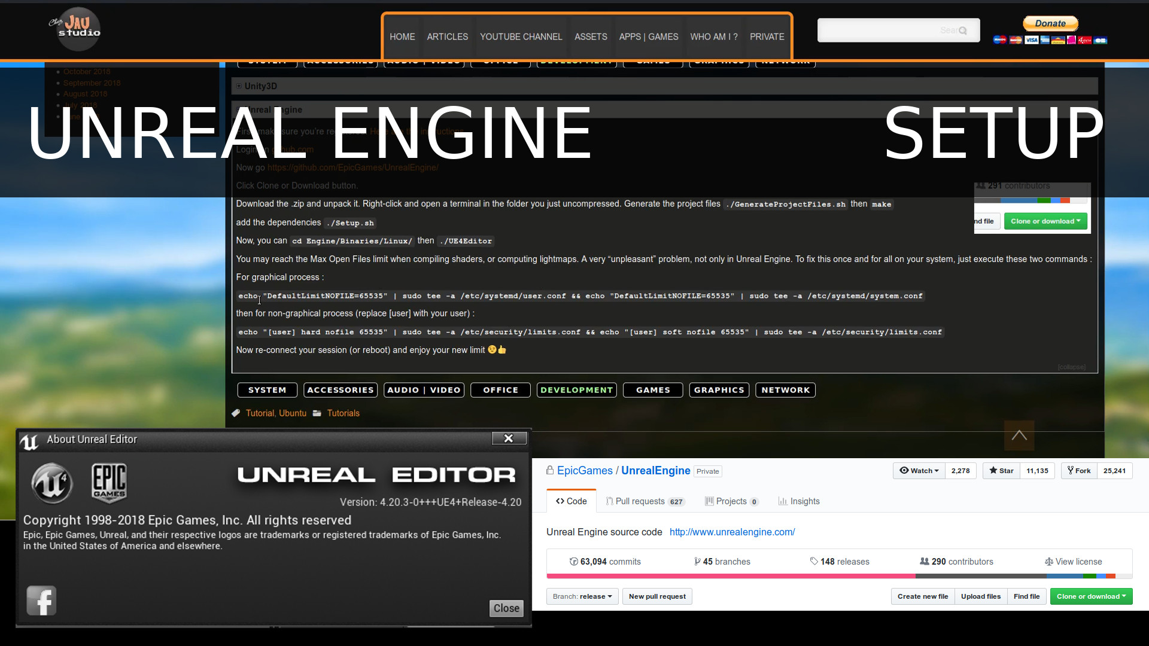Screen dimensions: 1149x646
Task: Open the HOME menu item
Action: (402, 36)
